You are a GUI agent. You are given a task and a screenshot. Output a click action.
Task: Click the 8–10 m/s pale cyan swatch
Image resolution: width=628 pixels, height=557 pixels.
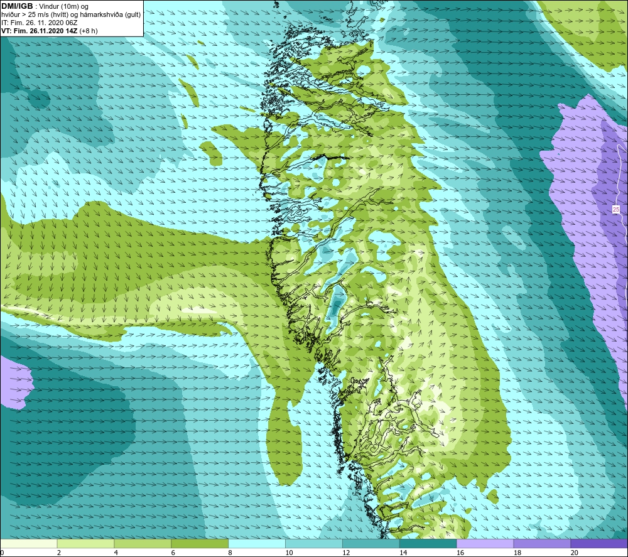click(x=257, y=543)
